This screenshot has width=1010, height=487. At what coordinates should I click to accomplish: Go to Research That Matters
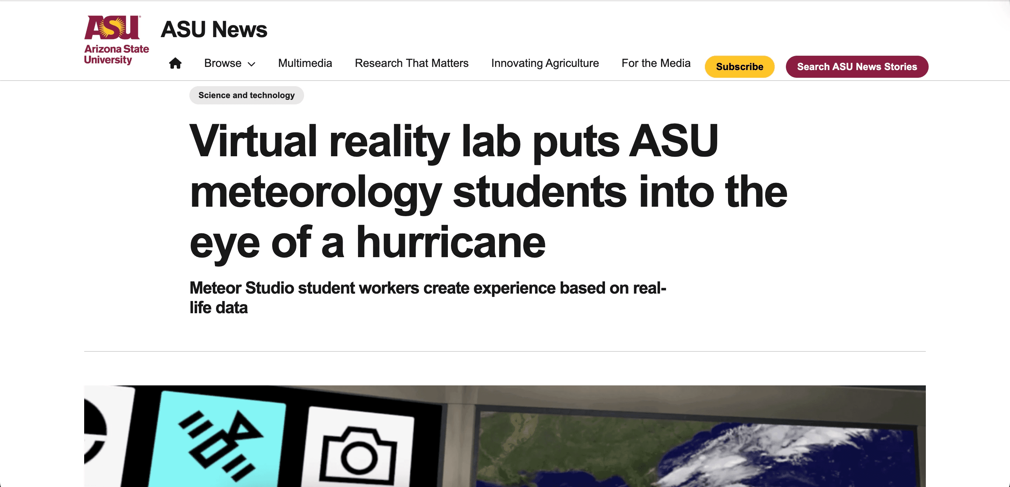pos(411,63)
